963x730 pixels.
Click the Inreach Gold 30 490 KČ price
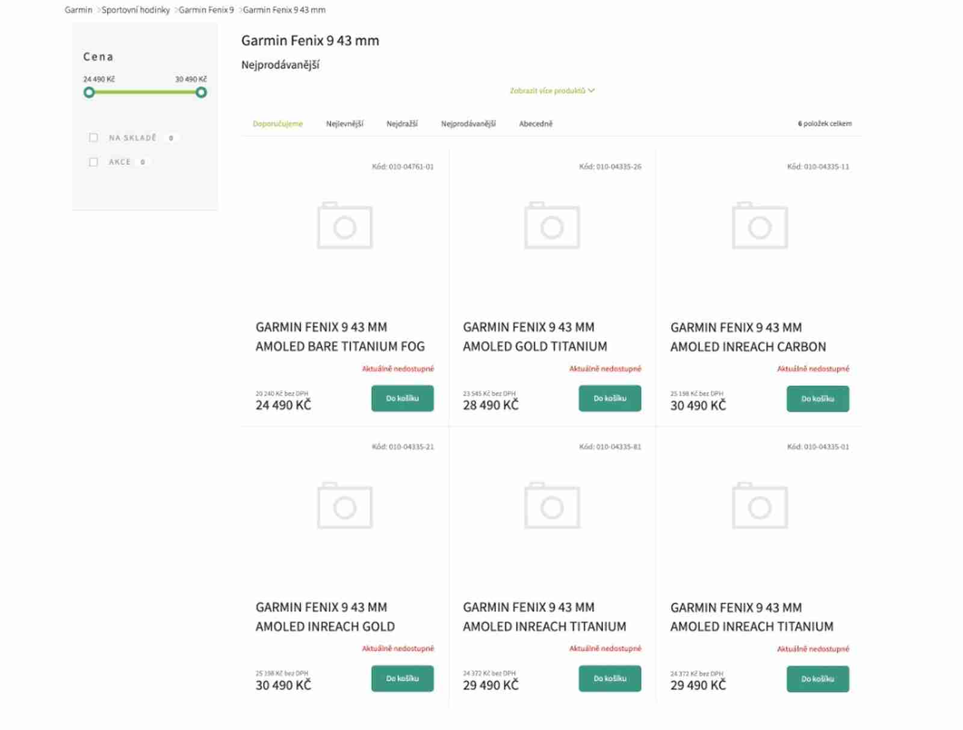283,685
